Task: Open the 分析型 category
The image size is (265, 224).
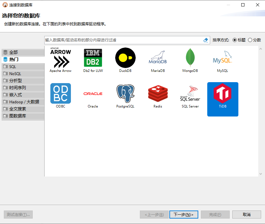Action: coord(23,81)
